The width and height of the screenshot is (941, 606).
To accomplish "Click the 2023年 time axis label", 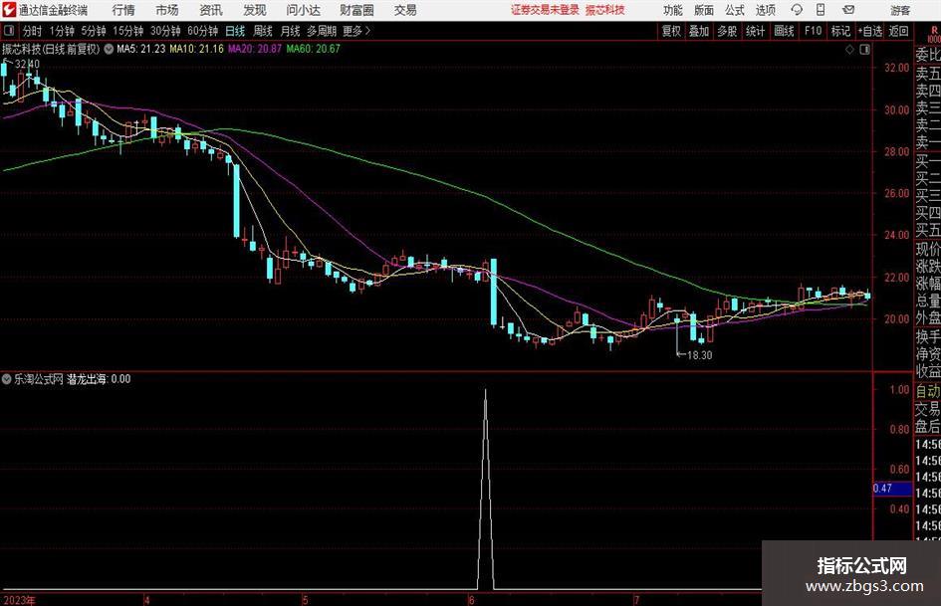I will click(19, 600).
